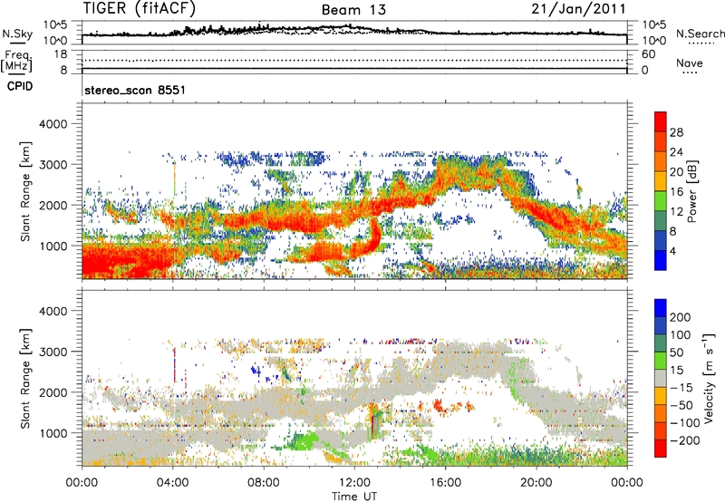Image resolution: width=725 pixels, height=502 pixels.
Task: Click the 3000 tick of the velocity panel
Action: (x=53, y=352)
